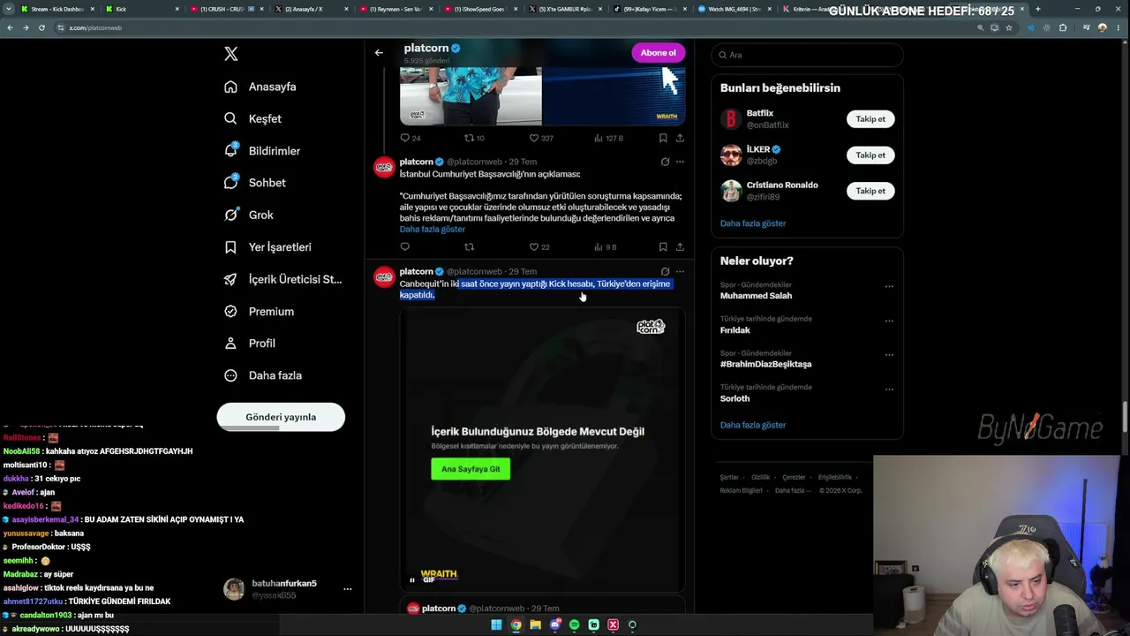This screenshot has width=1130, height=636.
Task: Click the Gönderi yayınla button
Action: pos(281,417)
